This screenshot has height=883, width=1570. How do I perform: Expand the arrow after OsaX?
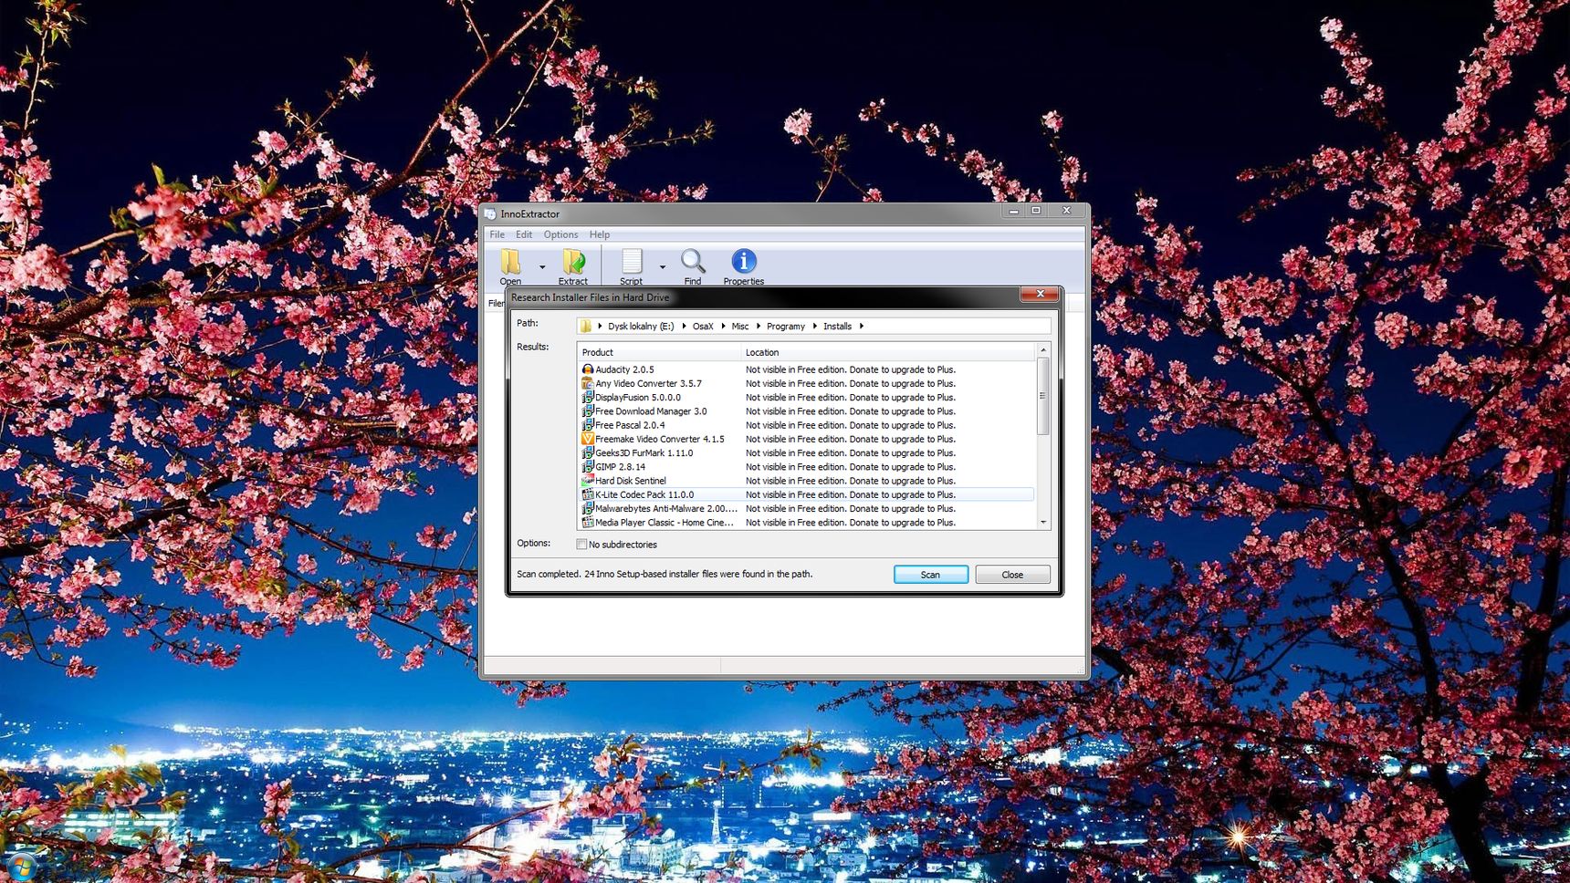click(x=723, y=326)
